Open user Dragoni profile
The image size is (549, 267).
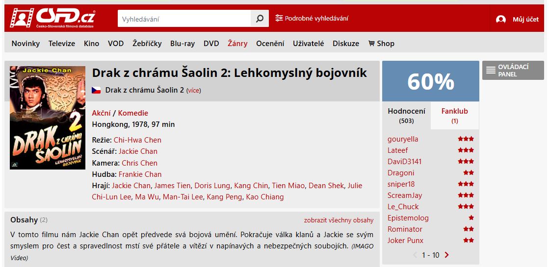[400, 173]
